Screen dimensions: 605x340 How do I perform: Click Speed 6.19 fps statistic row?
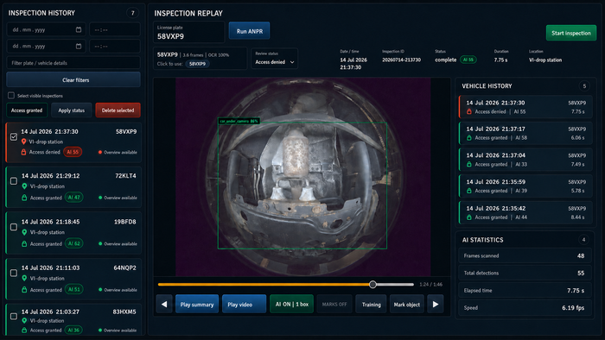525,308
